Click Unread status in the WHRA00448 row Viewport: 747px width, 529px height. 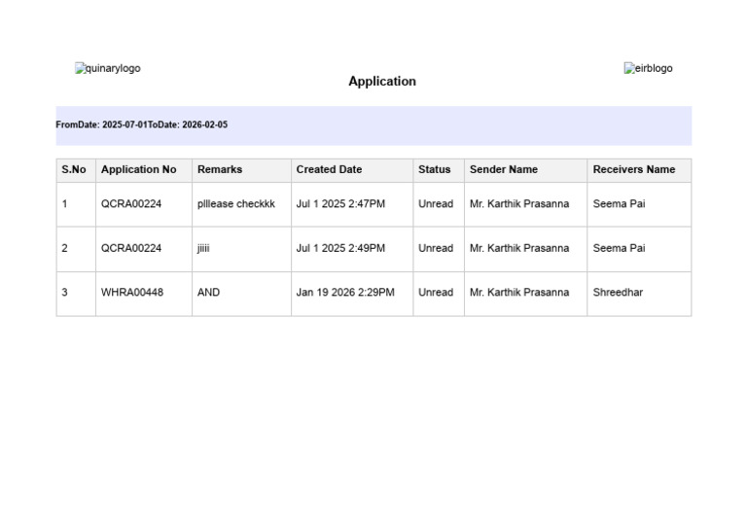pyautogui.click(x=436, y=293)
